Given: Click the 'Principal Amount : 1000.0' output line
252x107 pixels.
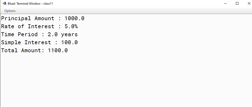Looking at the screenshot, I should pyautogui.click(x=43, y=19).
